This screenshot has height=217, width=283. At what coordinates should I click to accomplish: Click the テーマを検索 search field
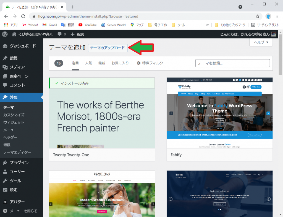point(232,63)
